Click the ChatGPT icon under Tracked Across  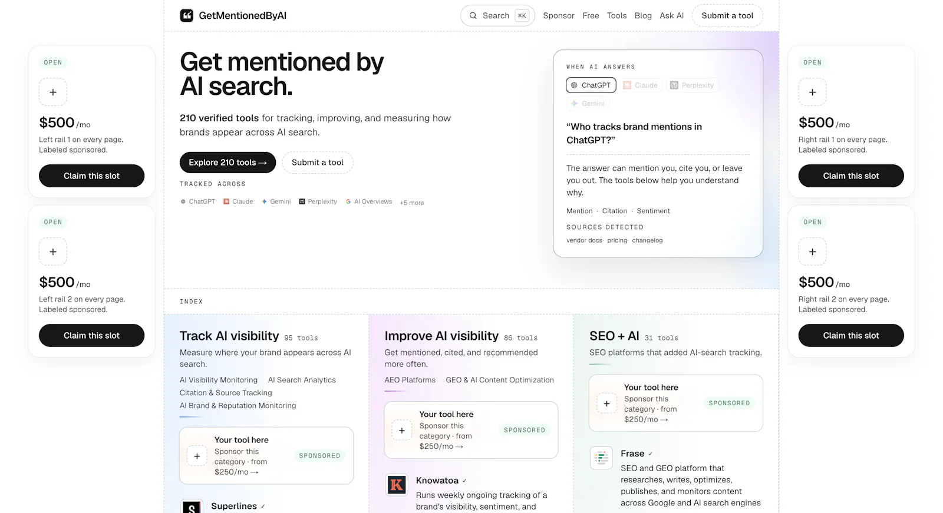[x=183, y=201]
